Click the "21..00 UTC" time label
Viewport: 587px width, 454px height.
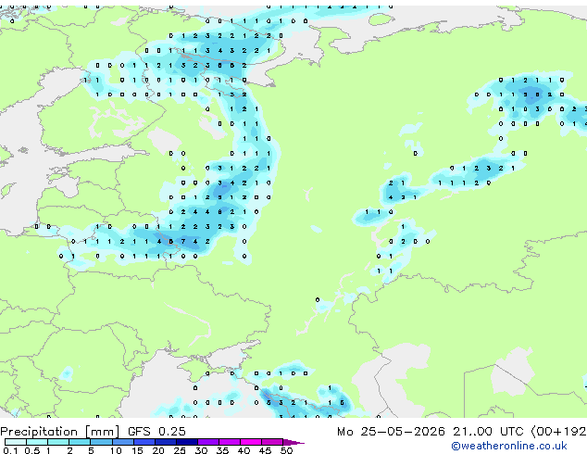pyautogui.click(x=488, y=432)
